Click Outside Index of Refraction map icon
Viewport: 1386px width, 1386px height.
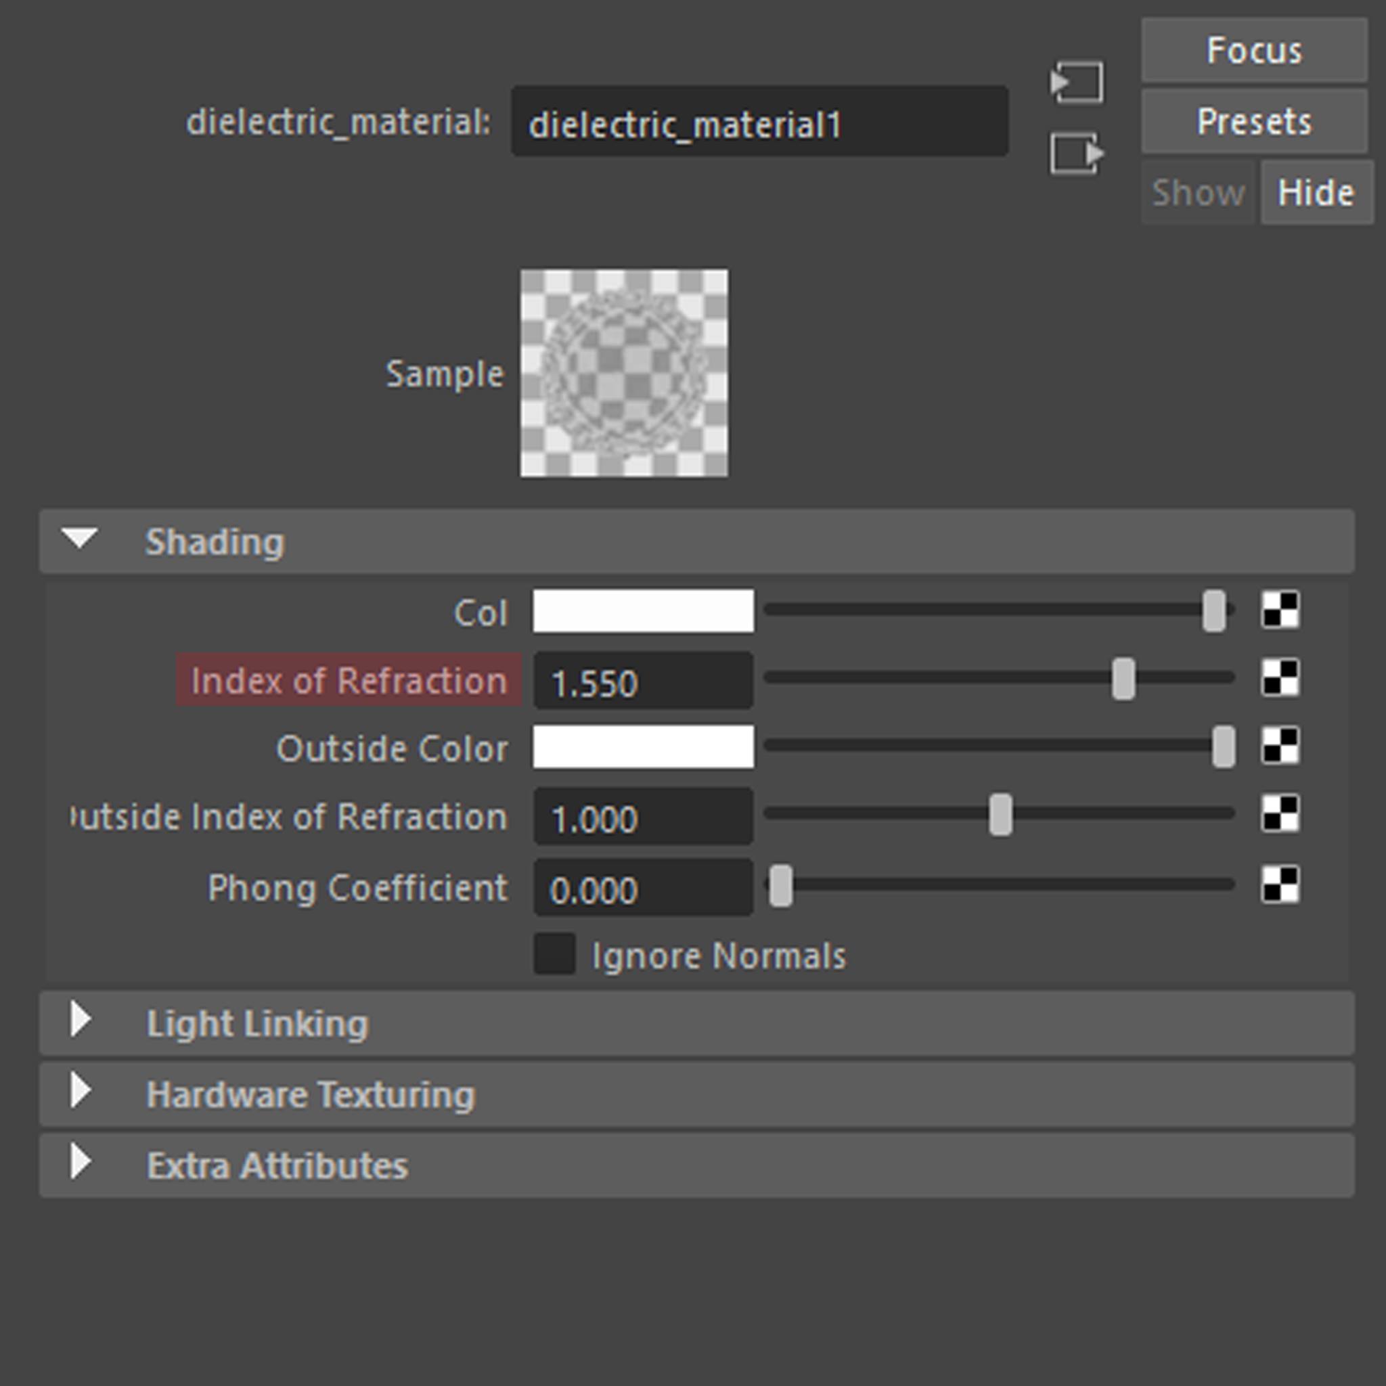pyautogui.click(x=1280, y=814)
